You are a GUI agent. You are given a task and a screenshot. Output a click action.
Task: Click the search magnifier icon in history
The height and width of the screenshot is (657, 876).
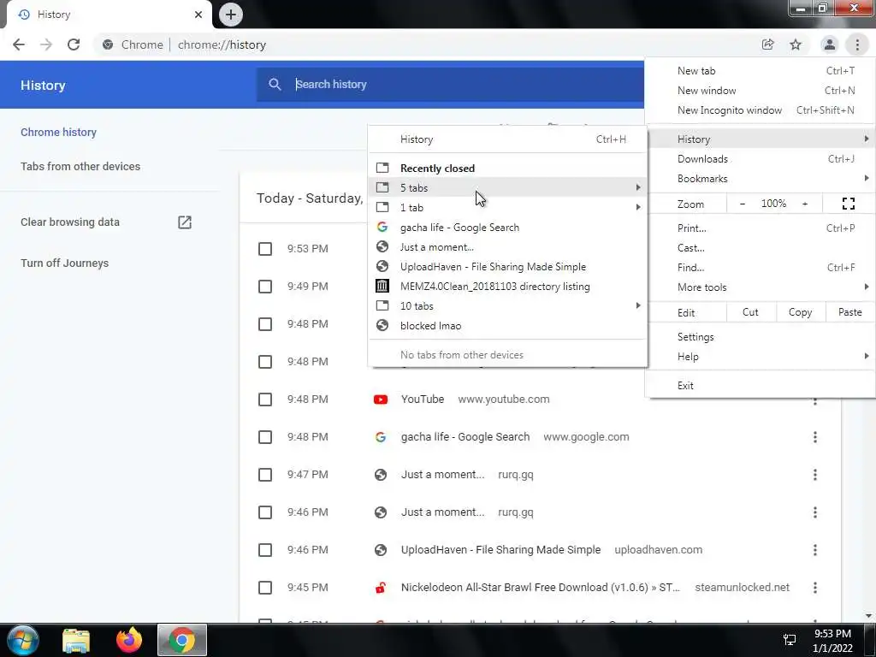(x=275, y=85)
